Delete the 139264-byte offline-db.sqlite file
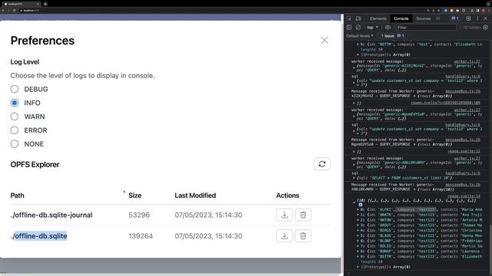Image resolution: width=492 pixels, height=276 pixels. pyautogui.click(x=303, y=236)
